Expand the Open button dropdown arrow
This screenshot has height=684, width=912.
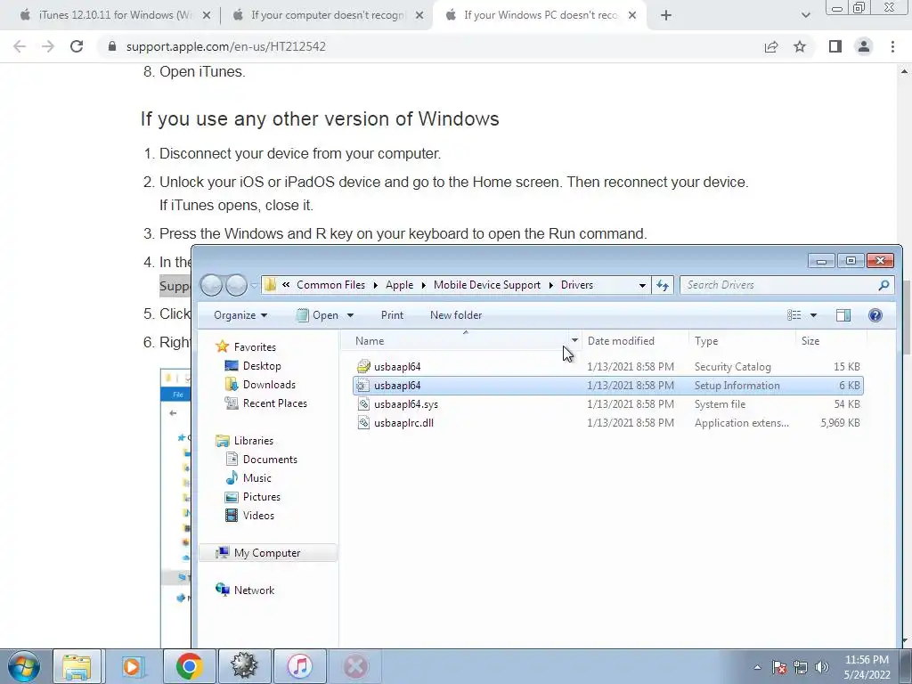(350, 315)
